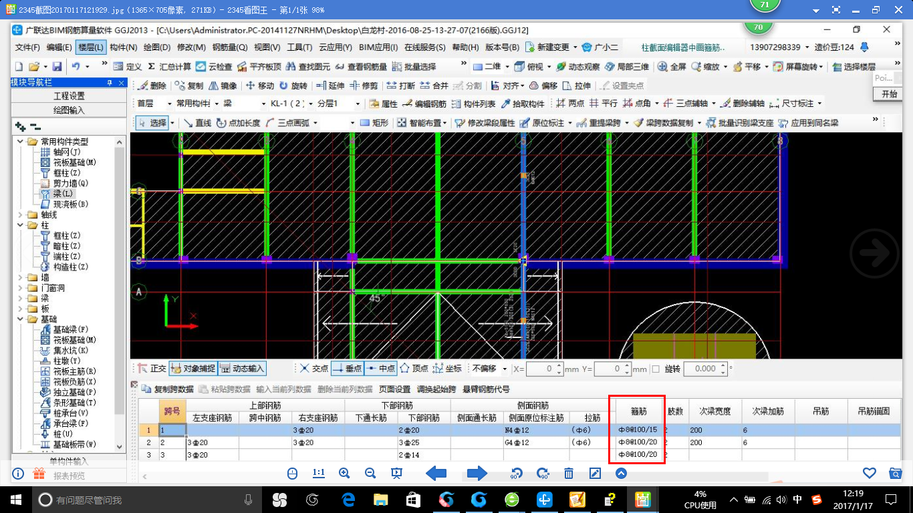
Task: Open the KL-1 component name dropdown
Action: click(x=311, y=104)
